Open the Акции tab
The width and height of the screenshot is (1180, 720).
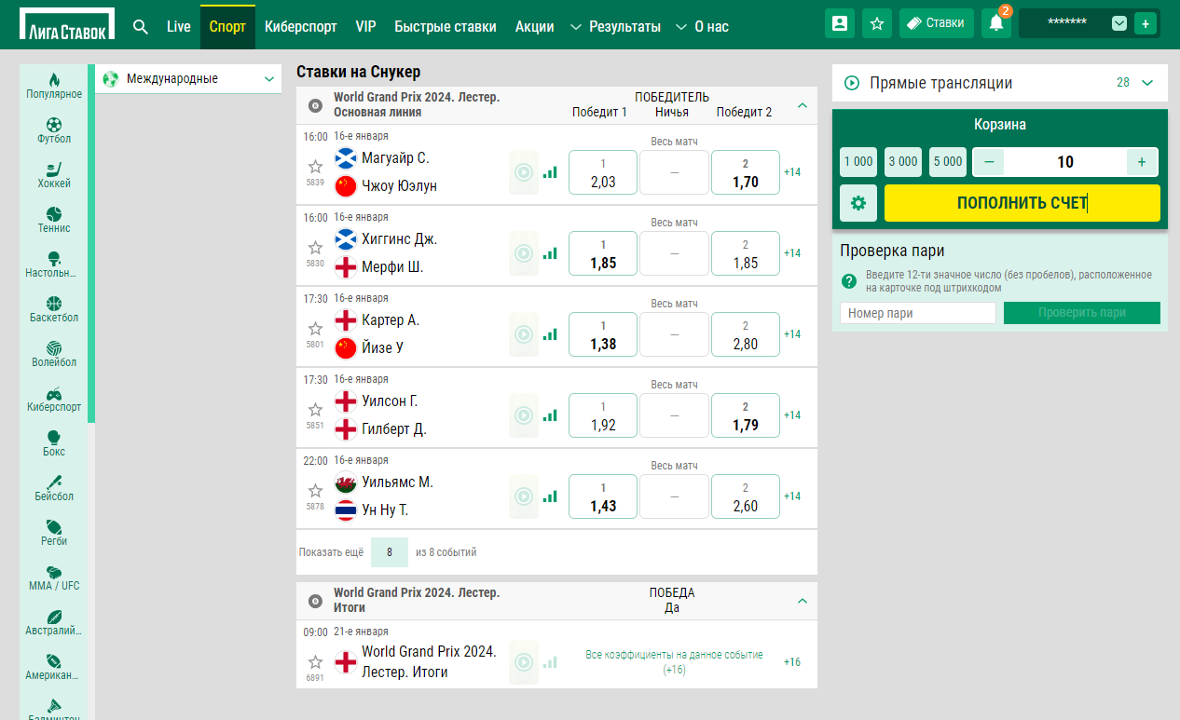point(535,26)
